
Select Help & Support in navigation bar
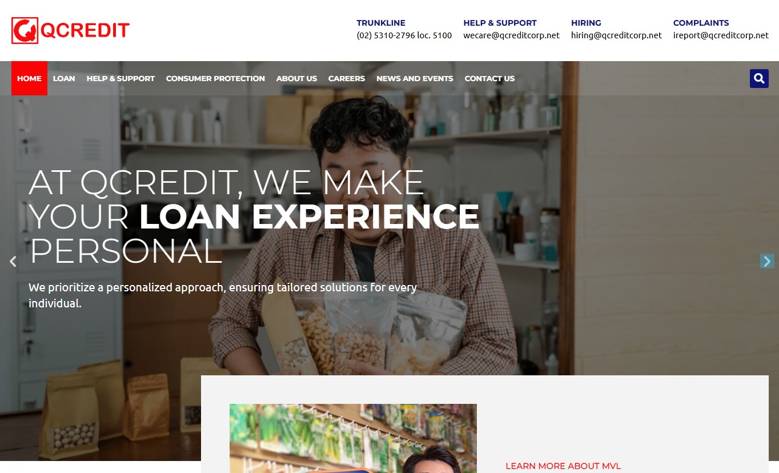[121, 78]
